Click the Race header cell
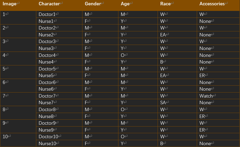 pyautogui.click(x=165, y=4)
